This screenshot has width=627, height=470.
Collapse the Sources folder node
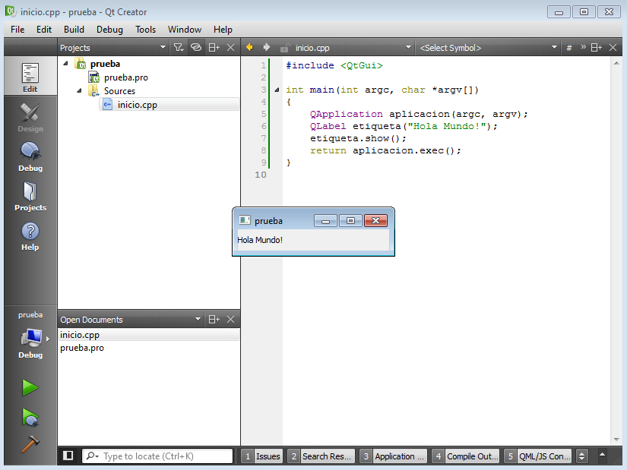coord(79,90)
